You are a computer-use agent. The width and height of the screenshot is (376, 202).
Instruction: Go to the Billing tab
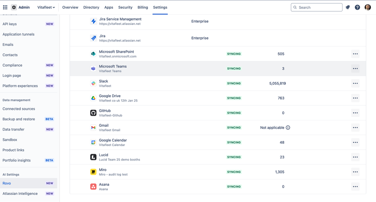pyautogui.click(x=143, y=8)
